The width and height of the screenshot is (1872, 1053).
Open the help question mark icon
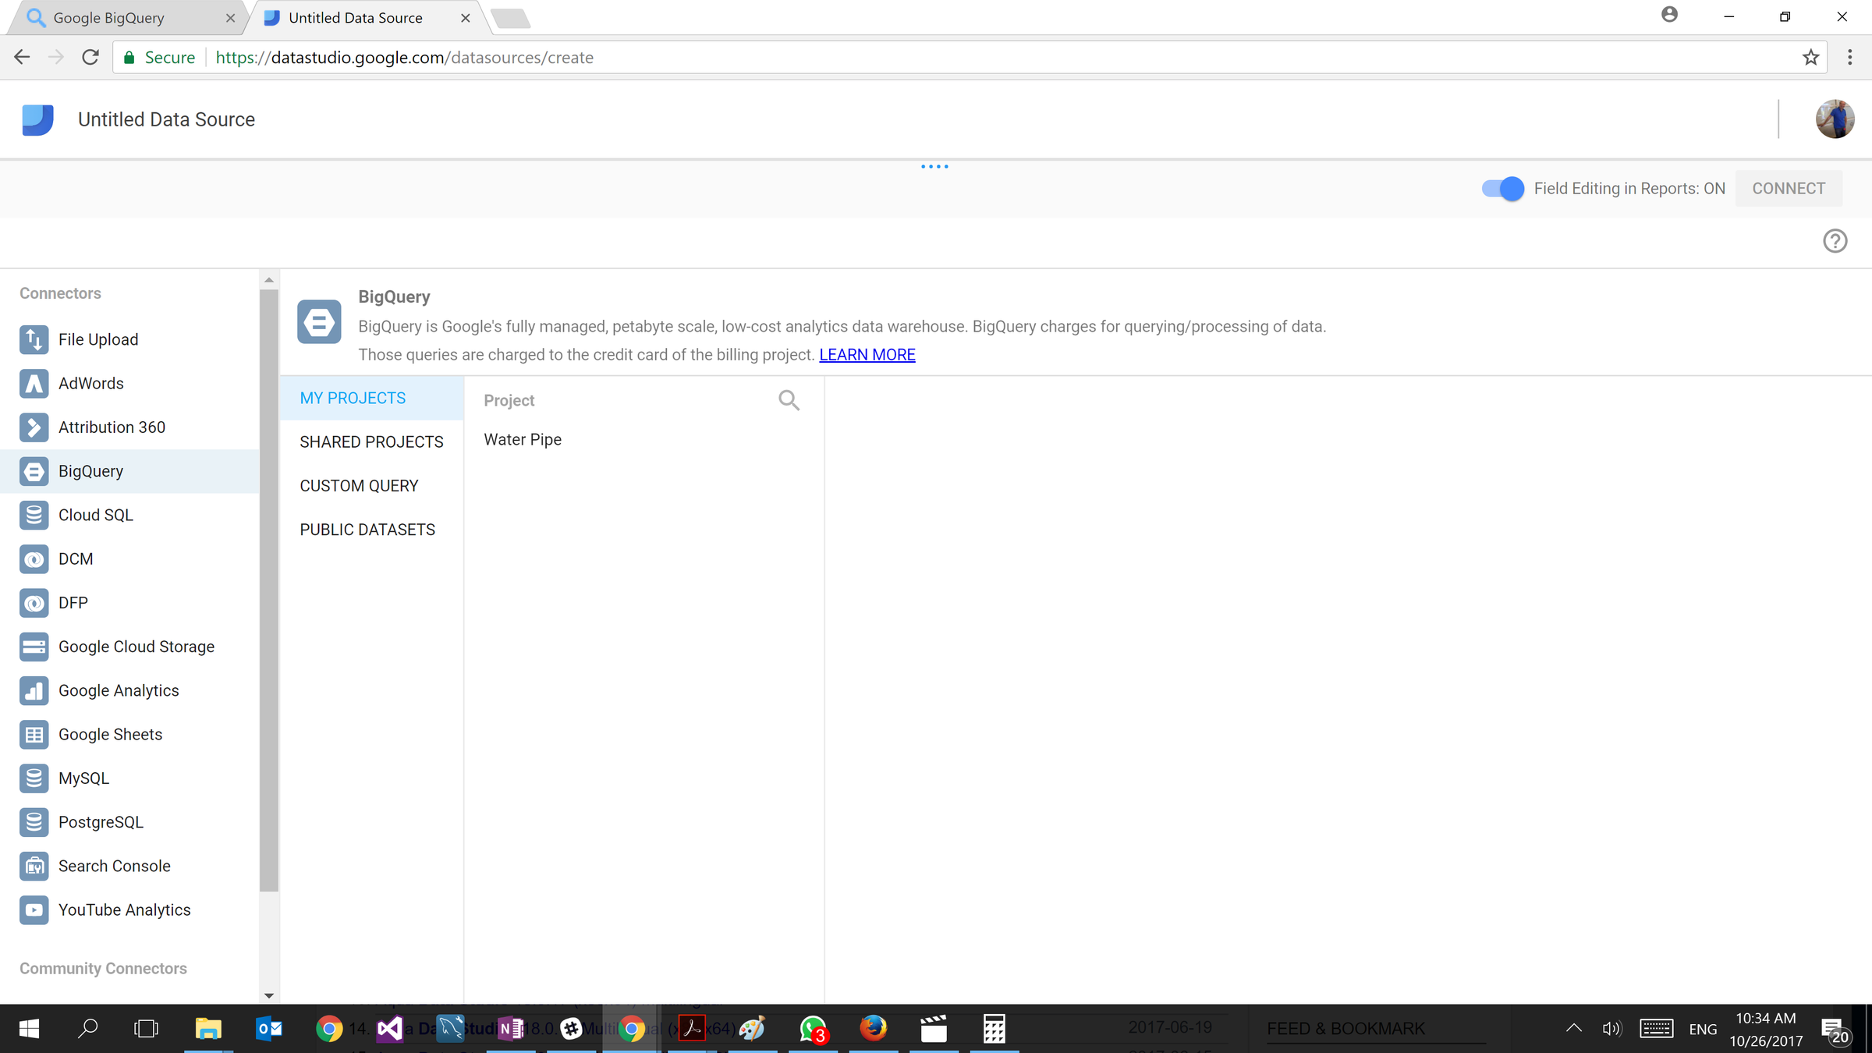tap(1835, 241)
